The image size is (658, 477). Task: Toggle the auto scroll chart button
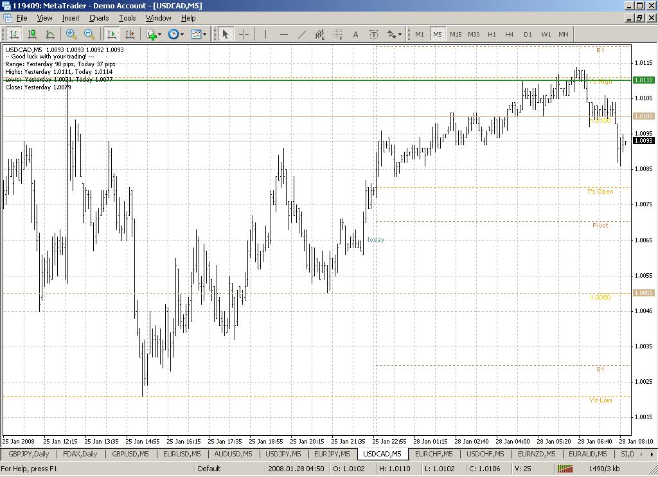pos(112,34)
